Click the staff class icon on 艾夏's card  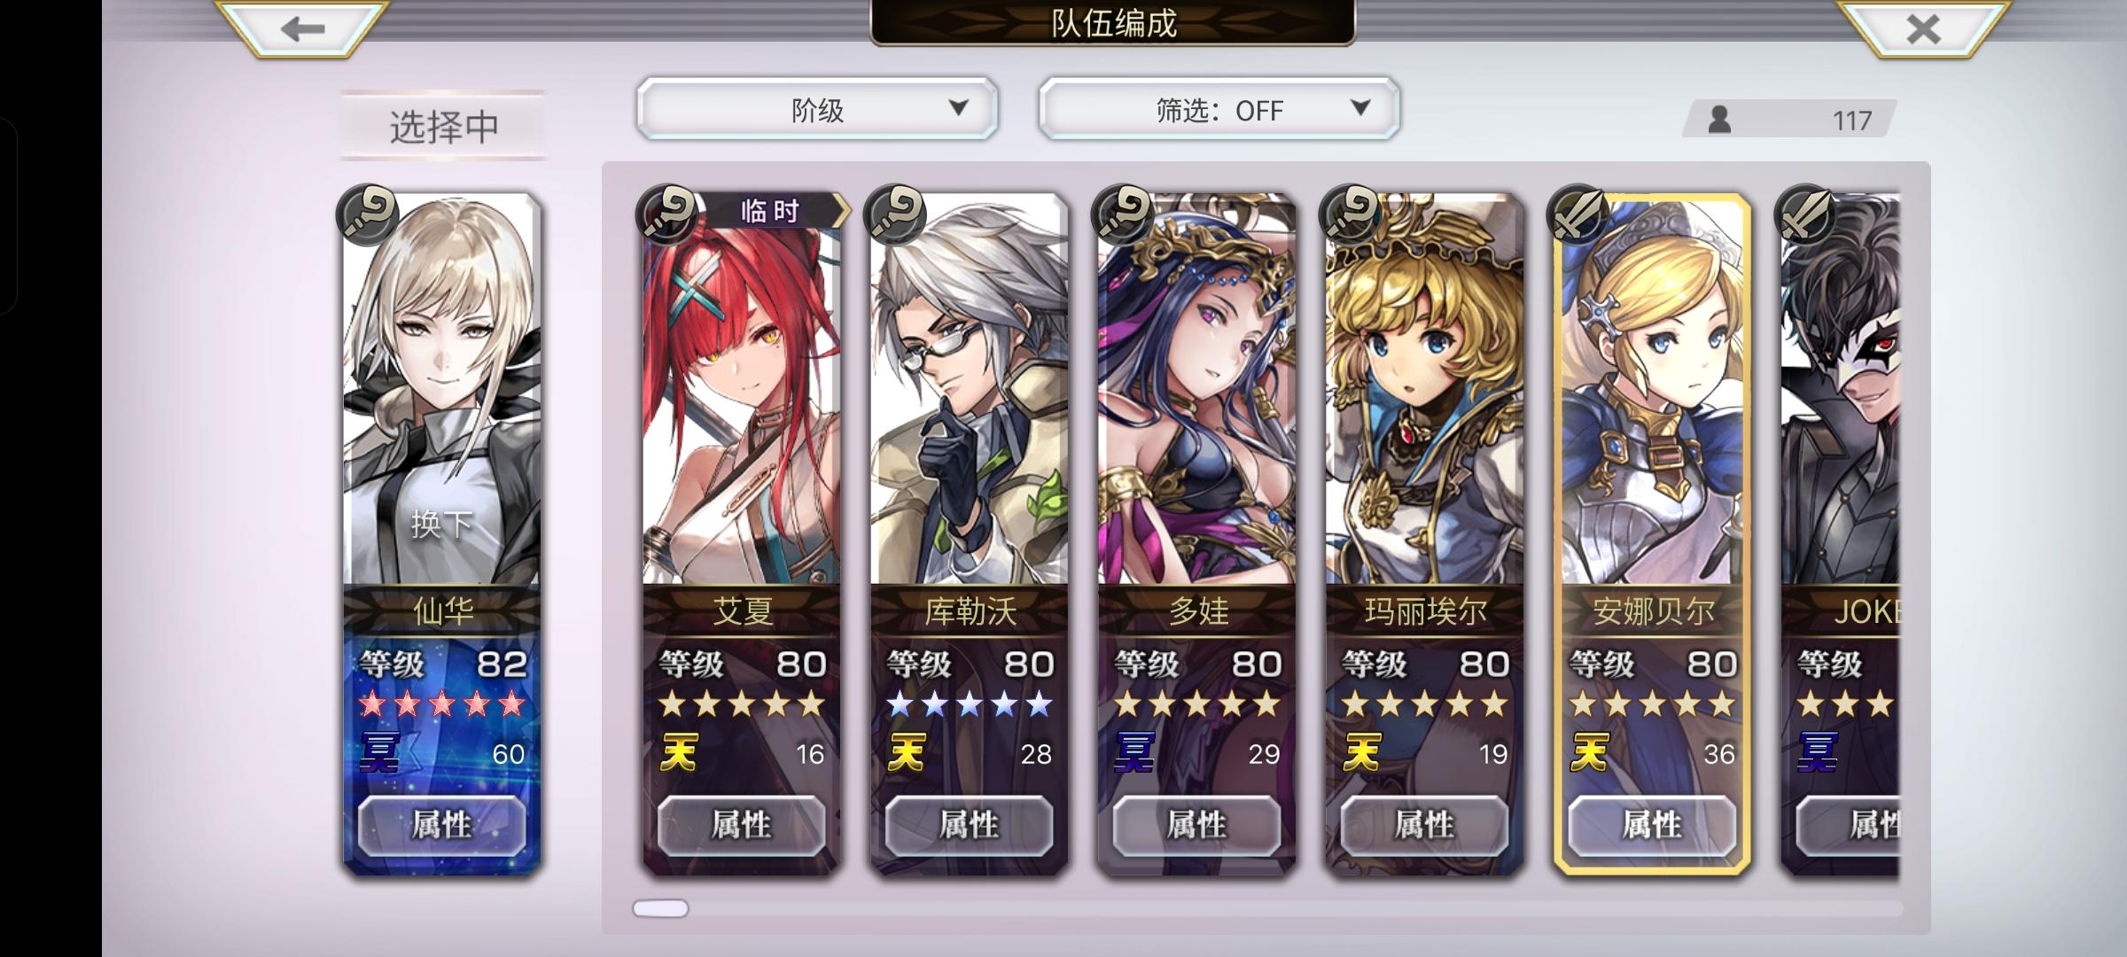[667, 214]
